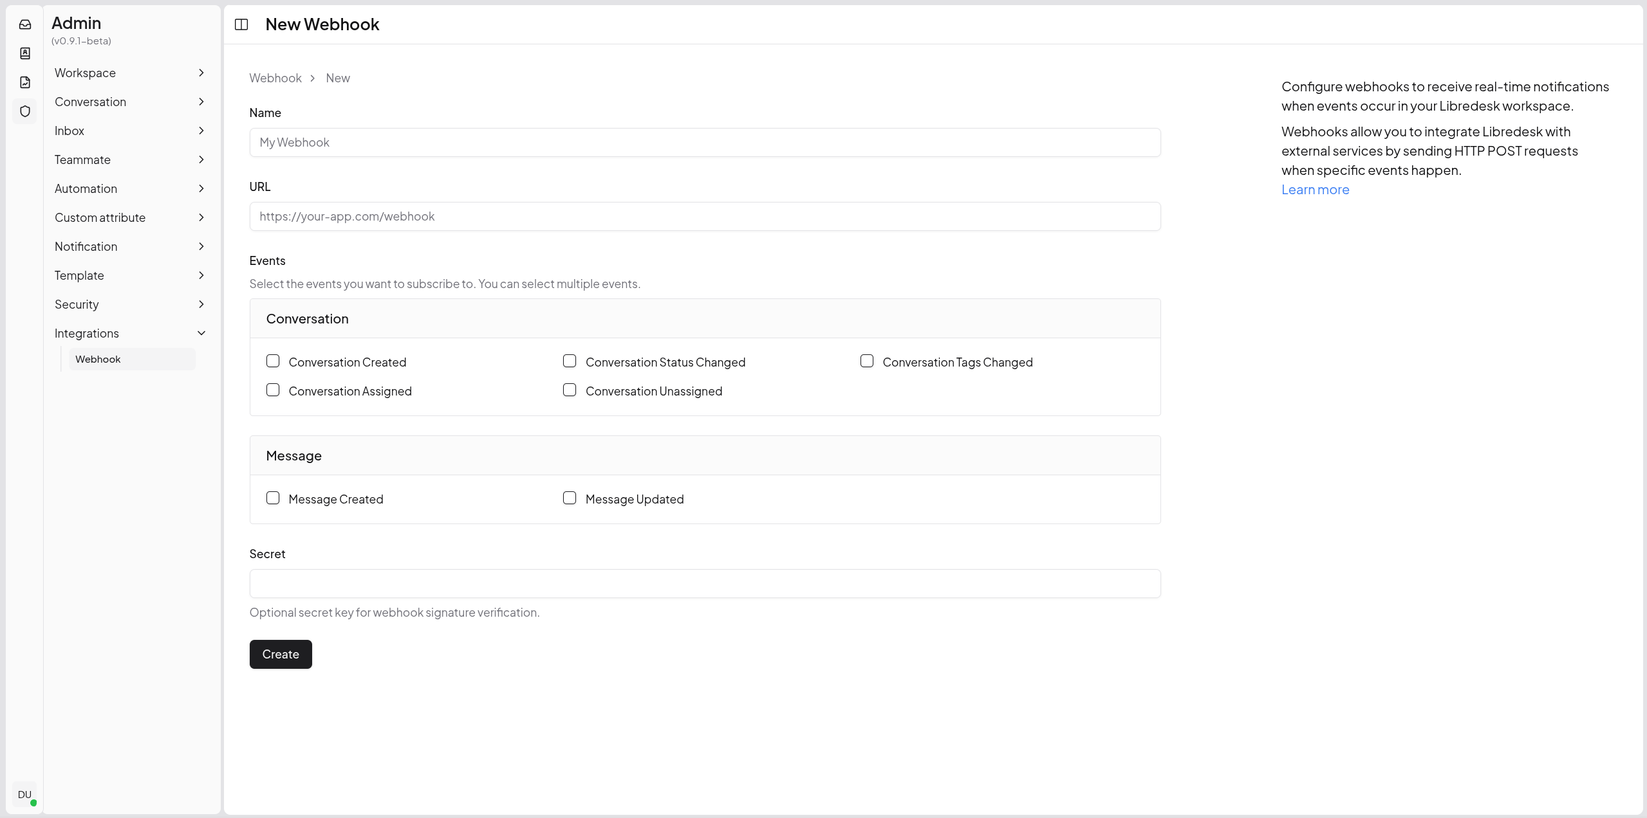Open the reports icon in left rail
The height and width of the screenshot is (818, 1647).
(x=25, y=82)
